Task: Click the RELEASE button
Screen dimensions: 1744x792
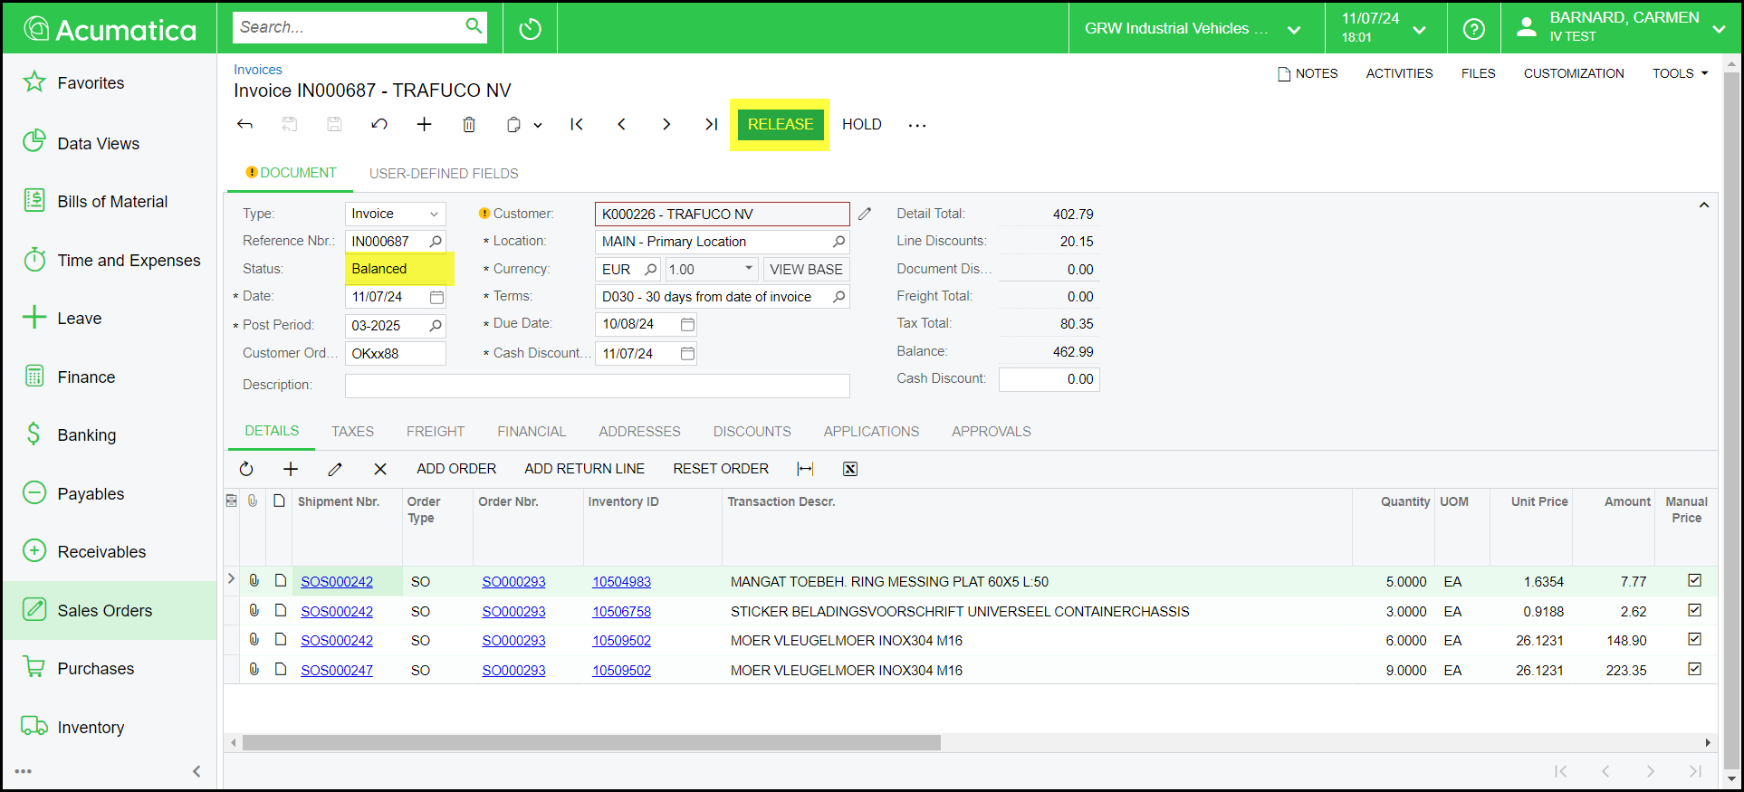Action: coord(780,125)
